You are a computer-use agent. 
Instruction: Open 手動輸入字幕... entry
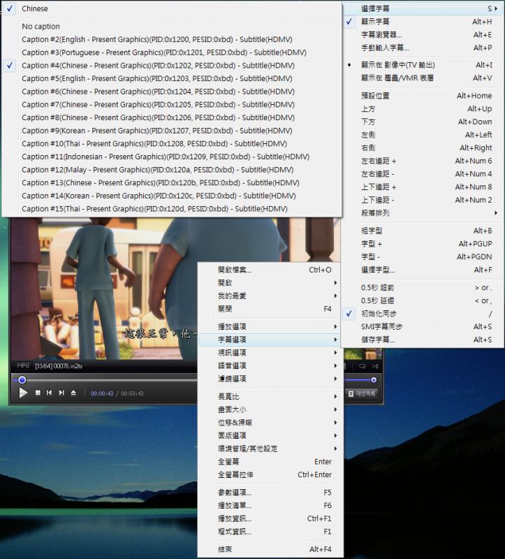click(x=423, y=48)
